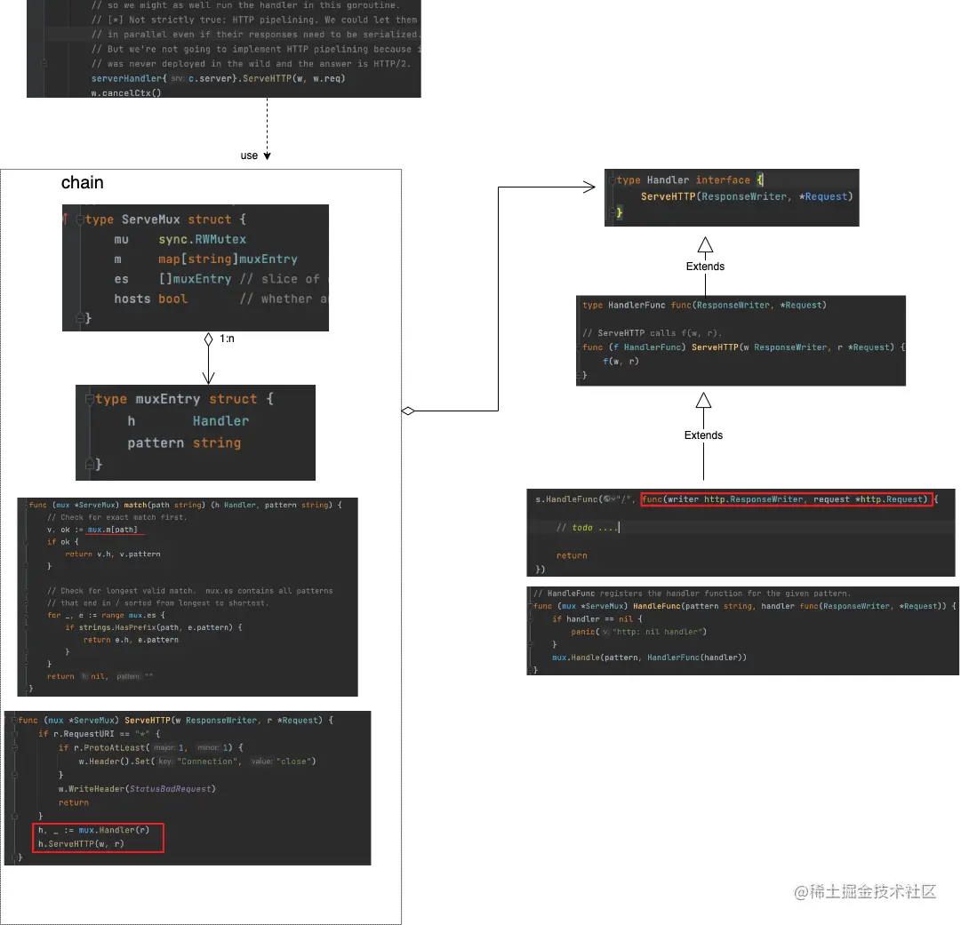This screenshot has width=961, height=925.
Task: Click the 'interface' keyword in Handler declaration
Action: [x=723, y=180]
